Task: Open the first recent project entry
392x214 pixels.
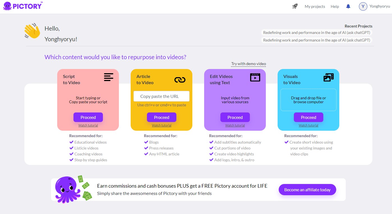Action: click(317, 33)
